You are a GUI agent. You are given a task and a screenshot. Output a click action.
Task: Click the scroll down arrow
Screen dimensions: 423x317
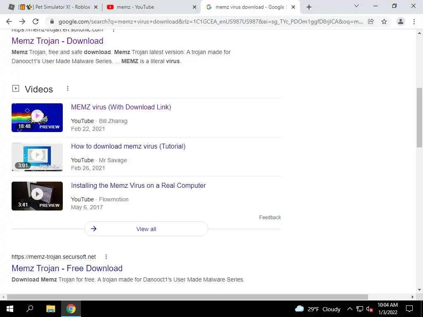click(x=419, y=290)
